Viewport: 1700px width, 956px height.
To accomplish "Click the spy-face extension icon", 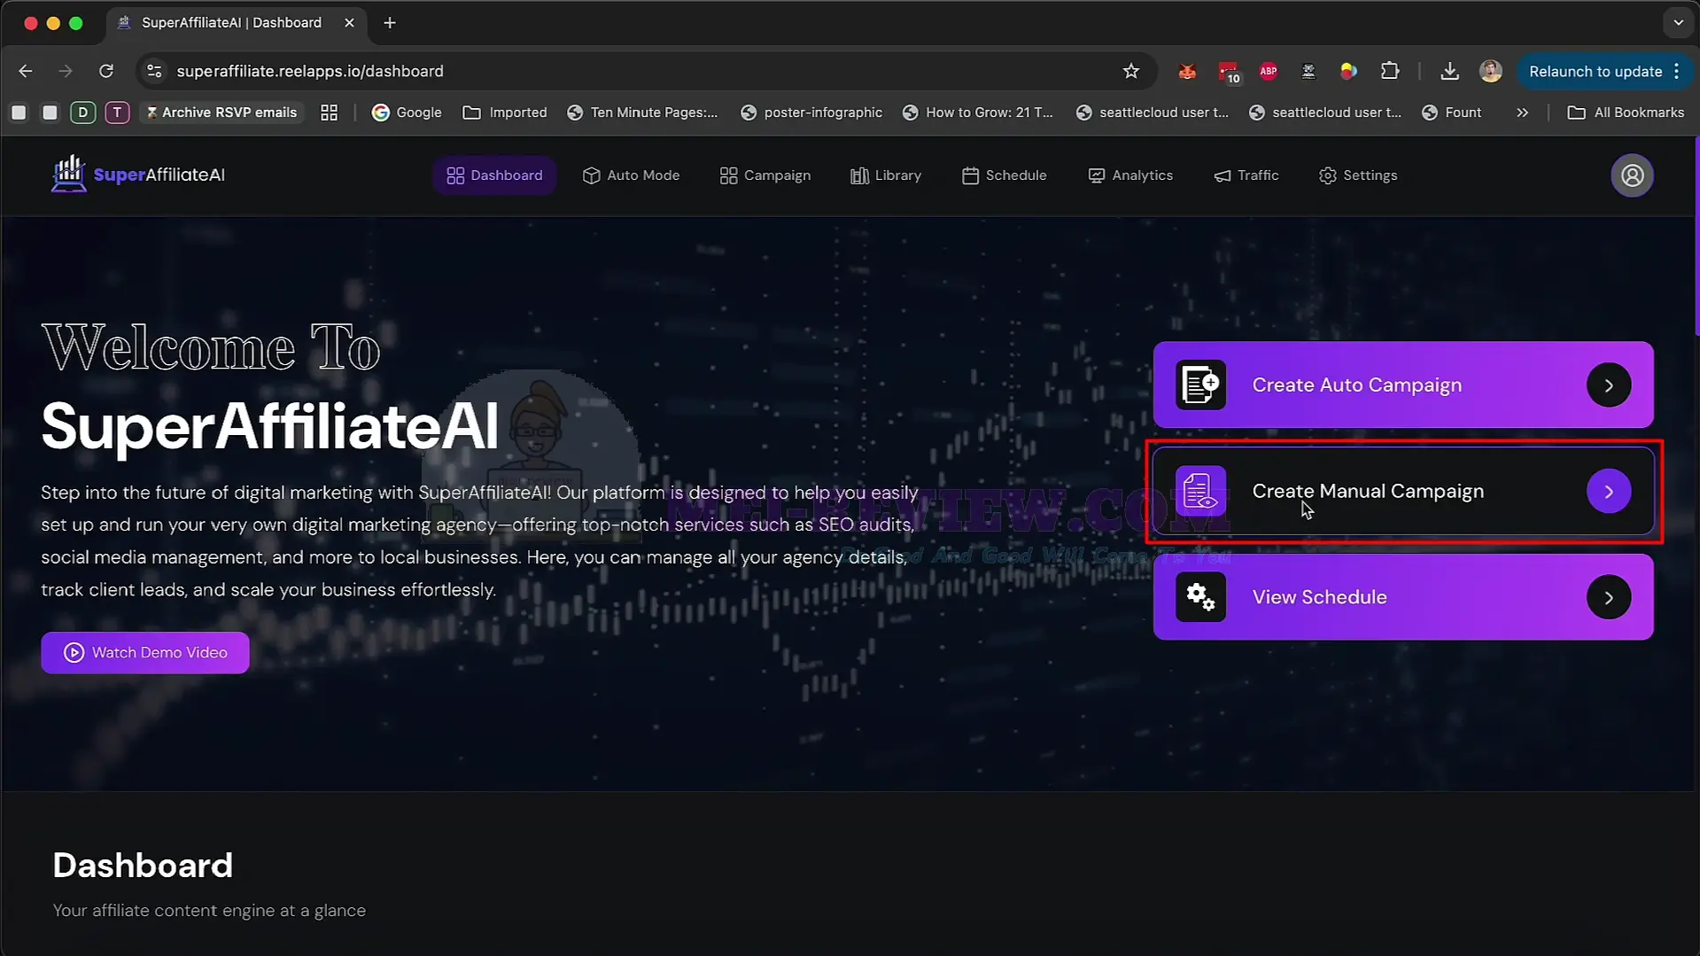I will (x=1308, y=71).
